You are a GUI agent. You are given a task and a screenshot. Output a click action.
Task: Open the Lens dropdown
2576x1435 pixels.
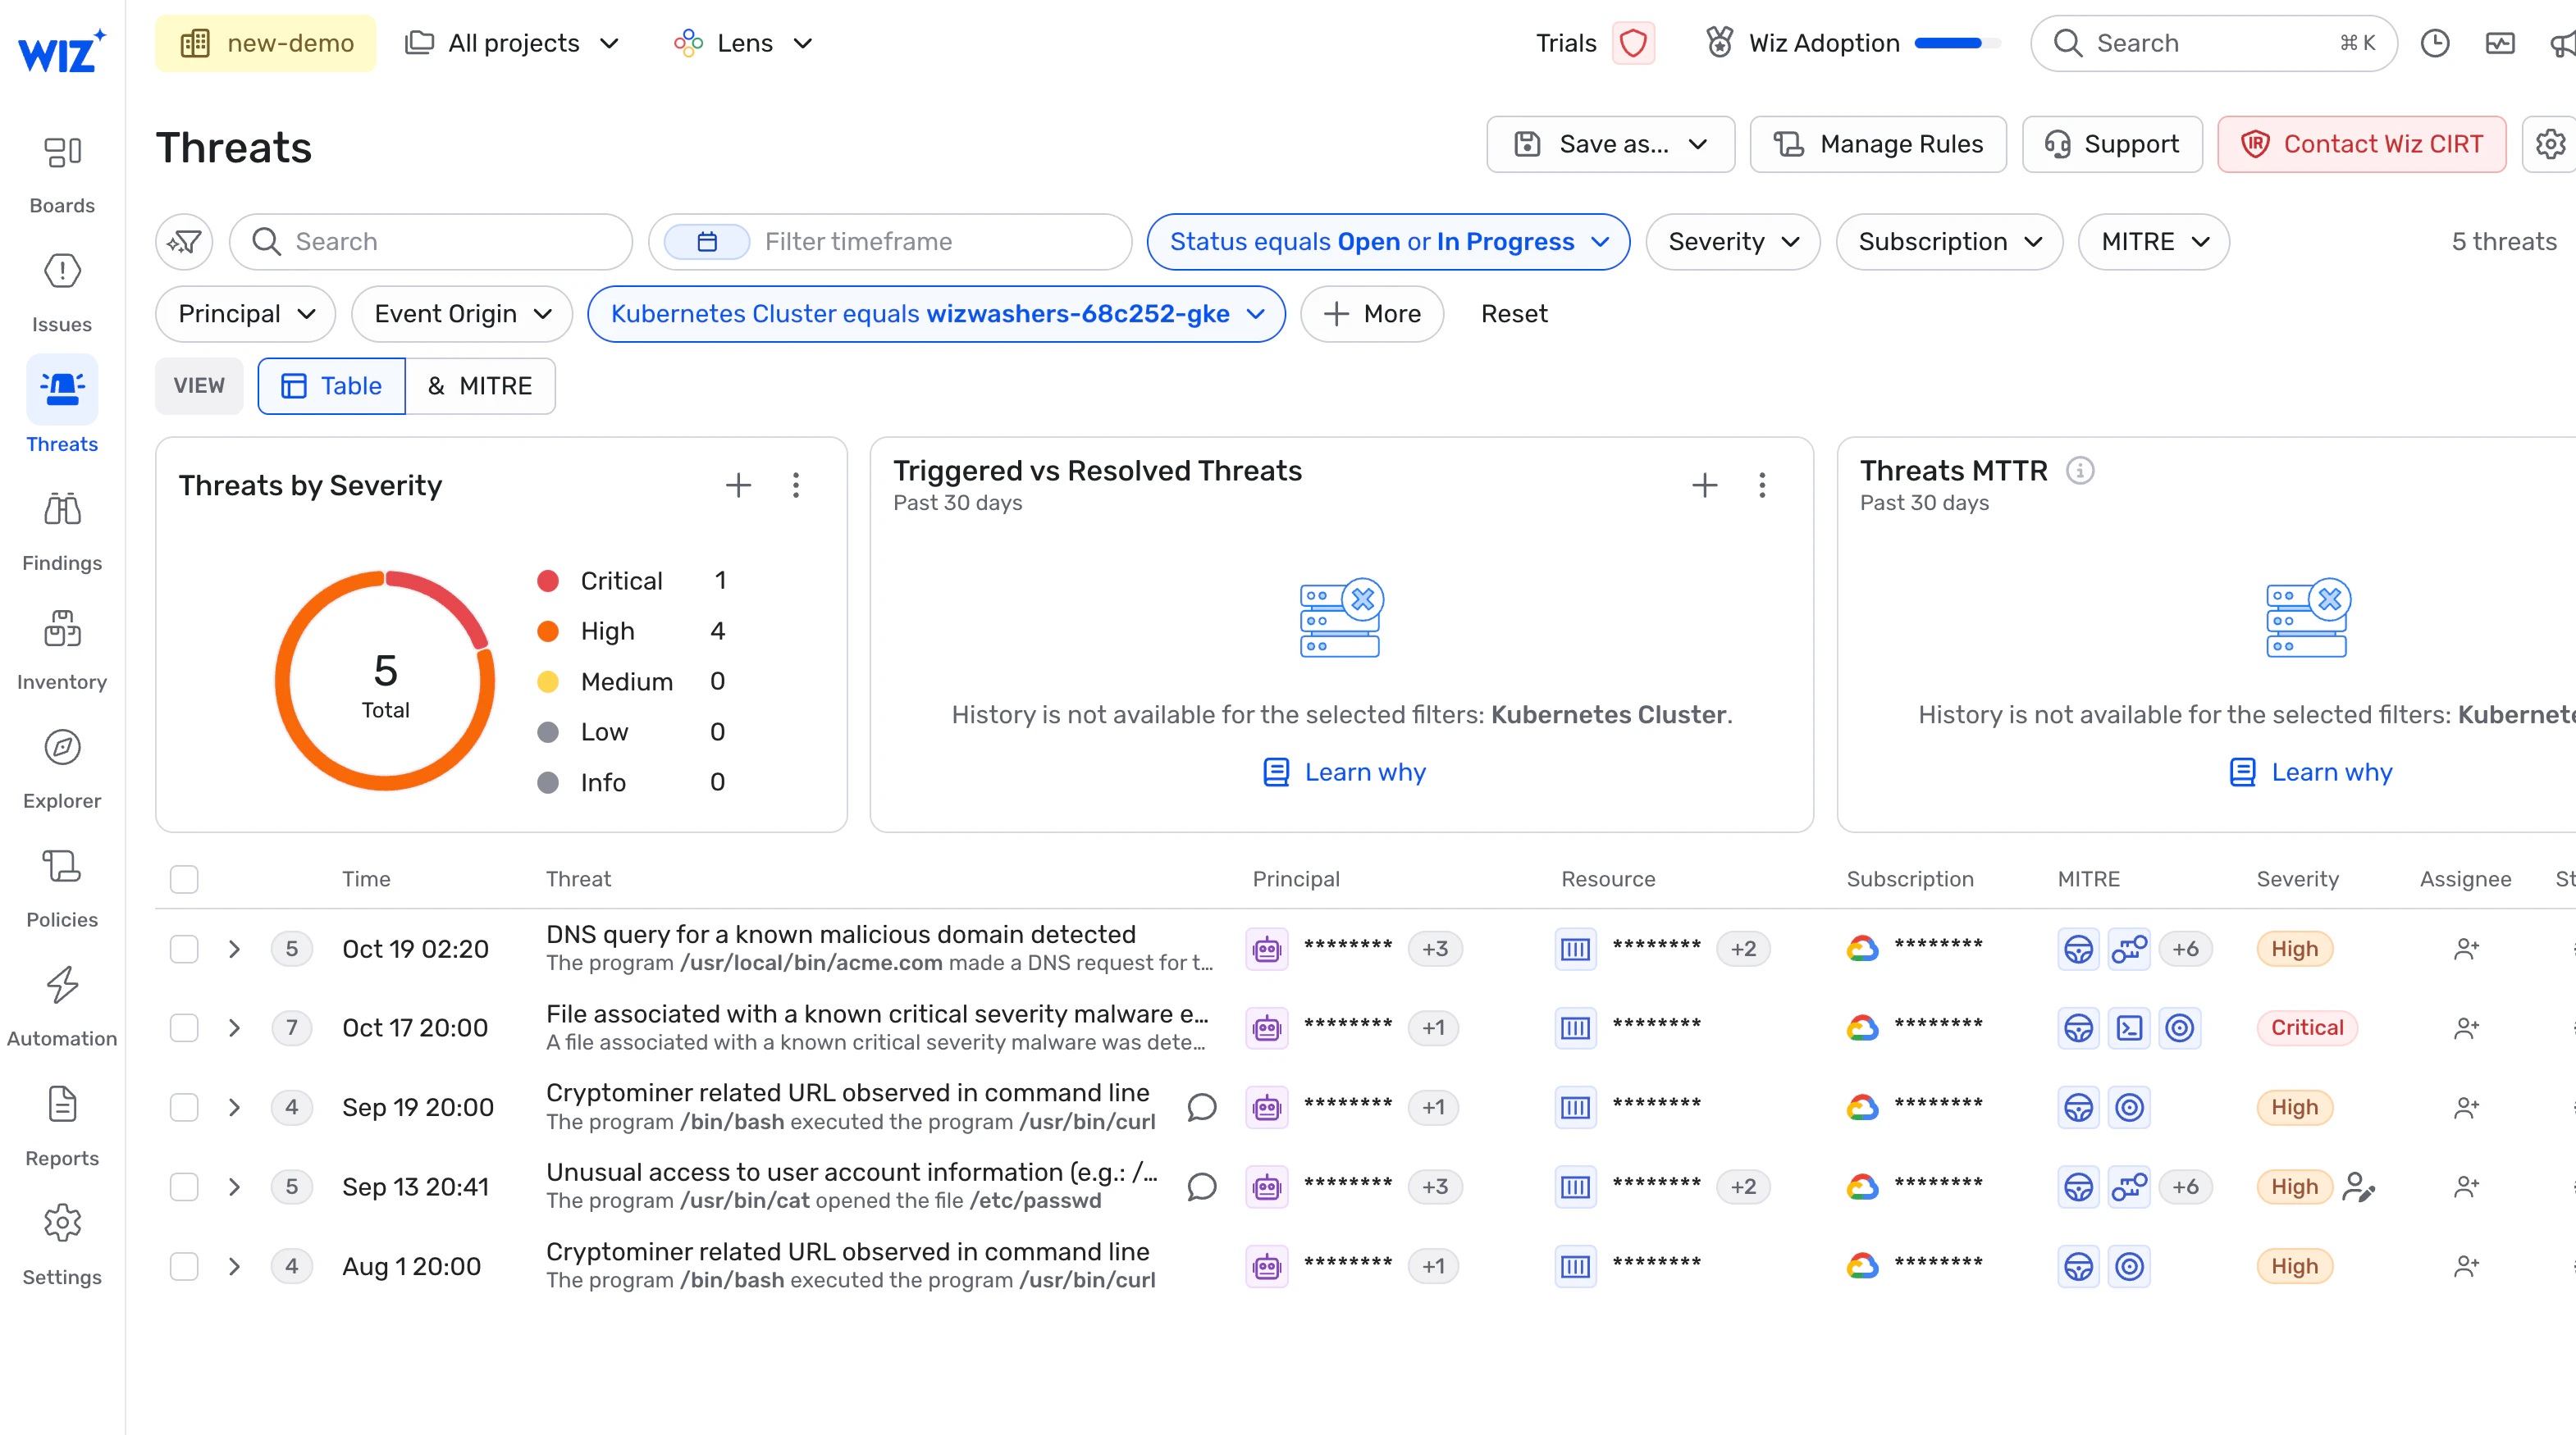(x=743, y=43)
